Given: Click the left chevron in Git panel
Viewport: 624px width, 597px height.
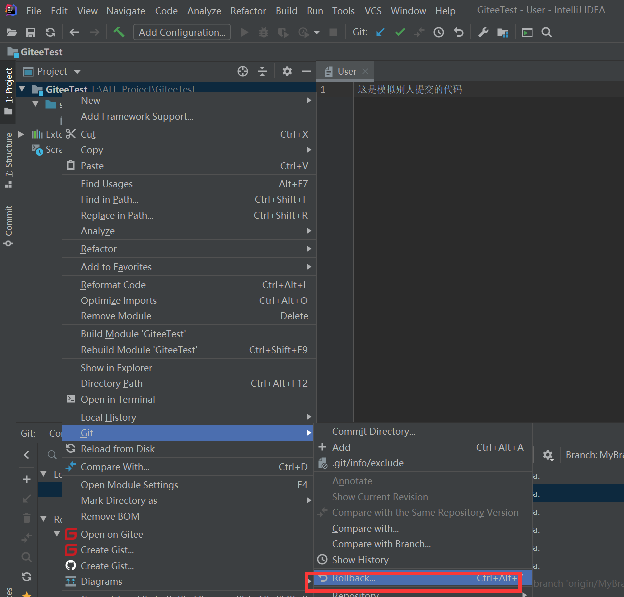Looking at the screenshot, I should [x=27, y=454].
